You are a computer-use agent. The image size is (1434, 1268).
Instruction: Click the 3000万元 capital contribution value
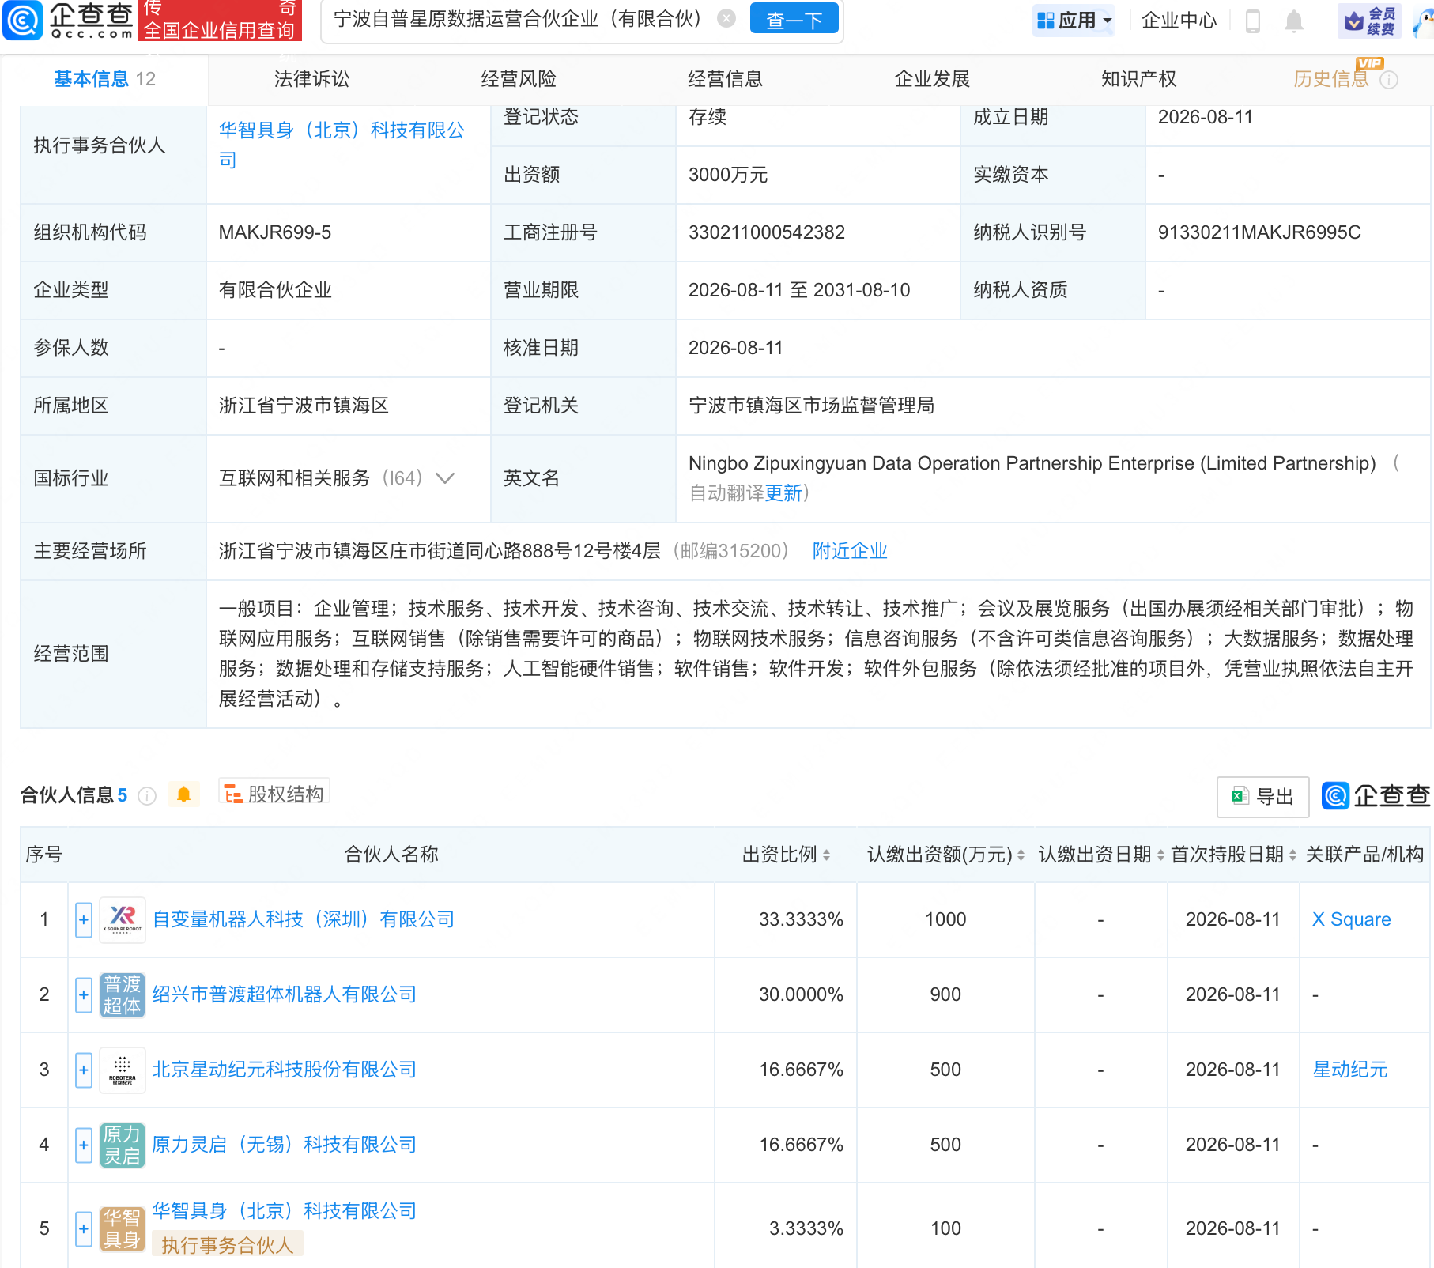[x=728, y=175]
